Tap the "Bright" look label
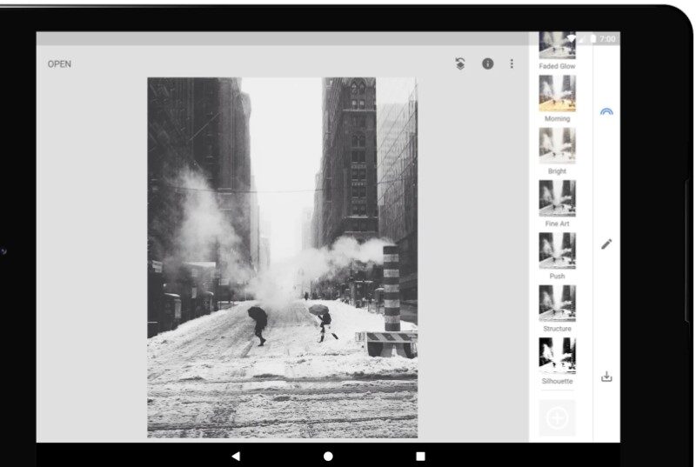 pos(557,171)
